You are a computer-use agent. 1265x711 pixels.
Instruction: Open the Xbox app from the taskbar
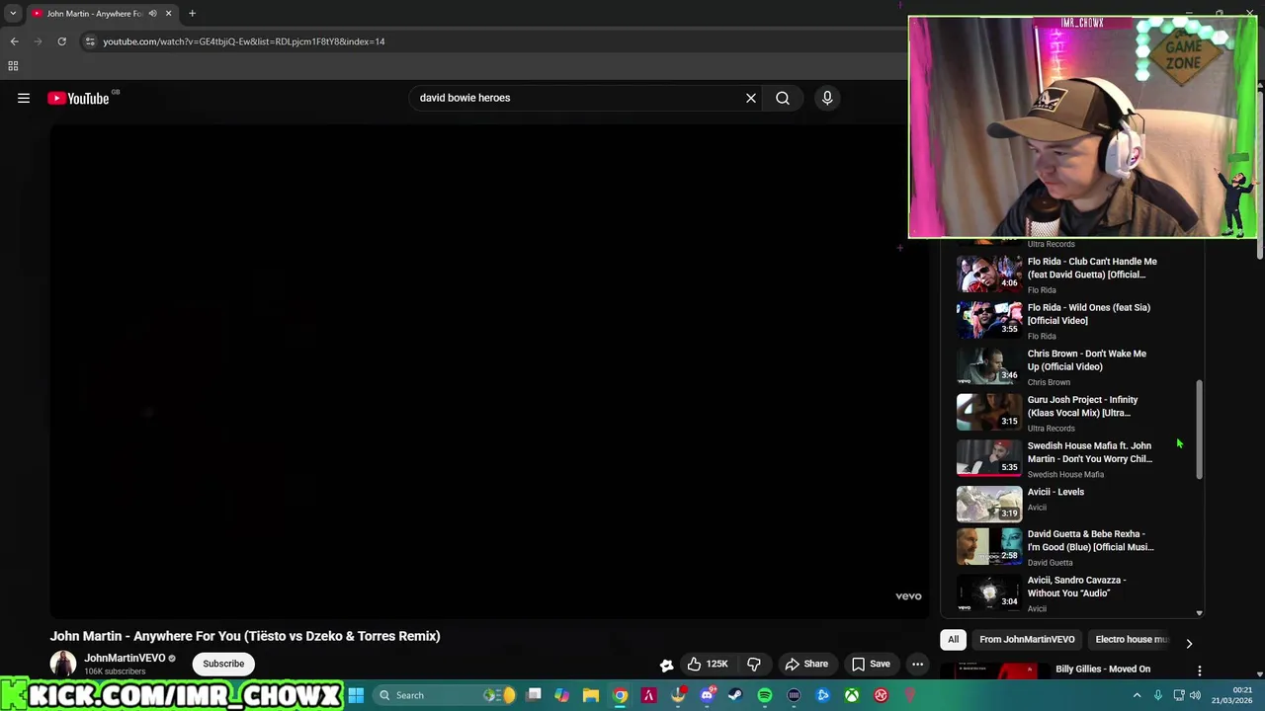(852, 695)
